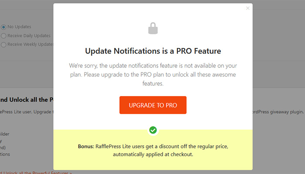Choose the Receive Daily Updates radio button
Image resolution: width=305 pixels, height=174 pixels.
tap(3, 36)
